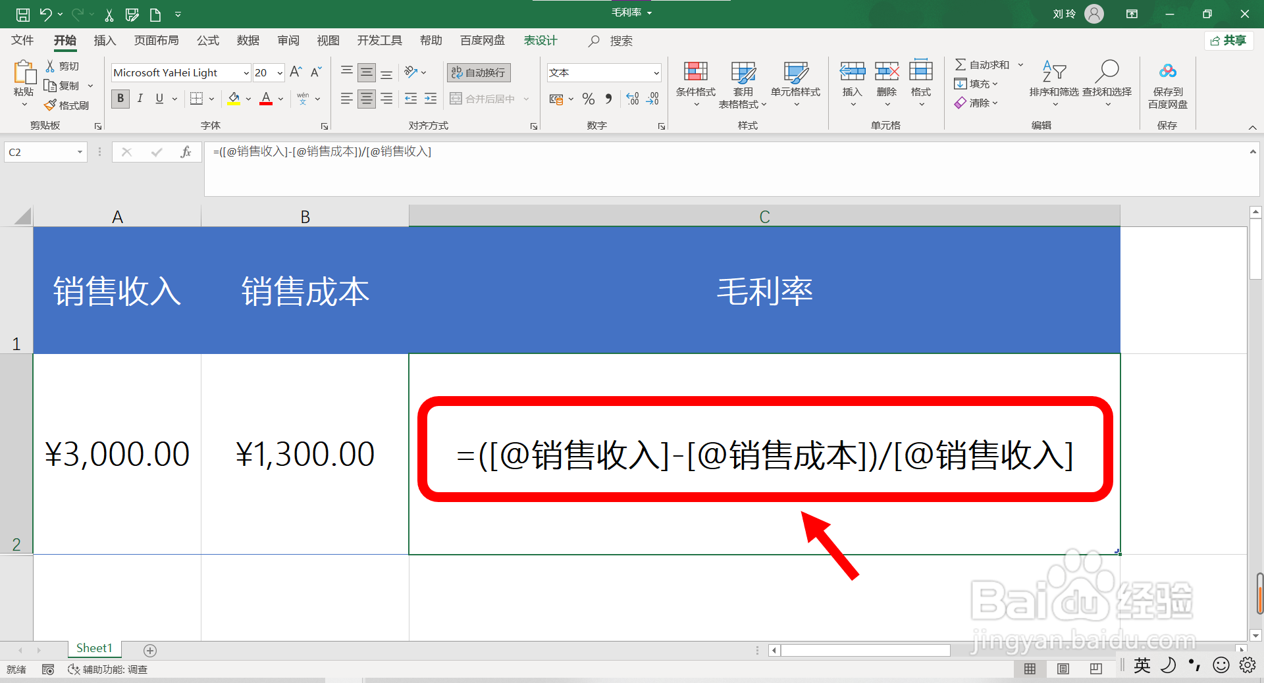The image size is (1264, 683).
Task: Apply the red font color A
Action: pos(266,99)
